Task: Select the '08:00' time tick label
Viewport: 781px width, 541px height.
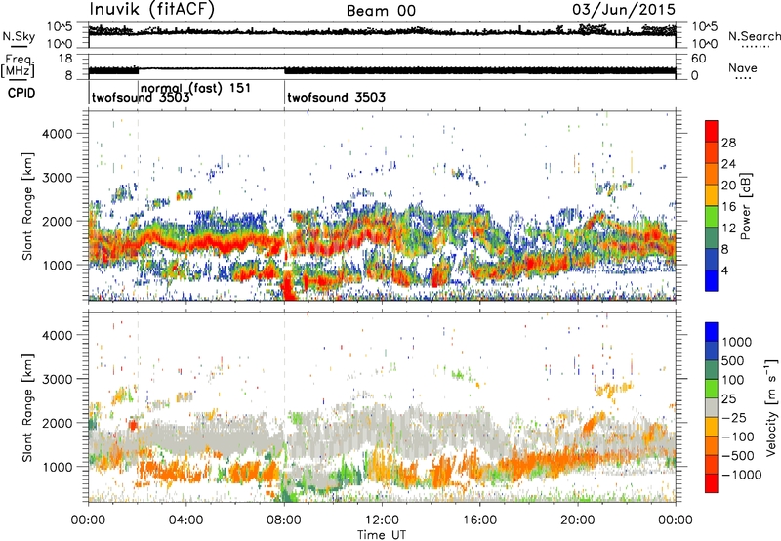Action: 284,520
